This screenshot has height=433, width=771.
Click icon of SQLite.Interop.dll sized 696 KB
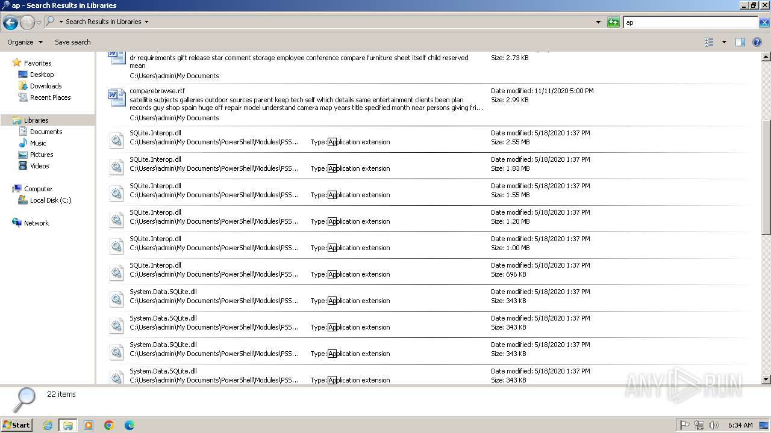click(x=116, y=273)
